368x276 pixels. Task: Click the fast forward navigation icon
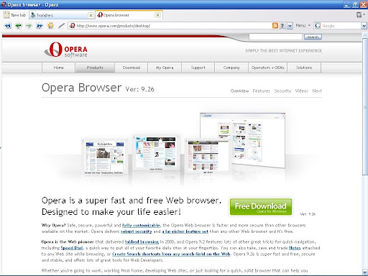click(x=40, y=26)
